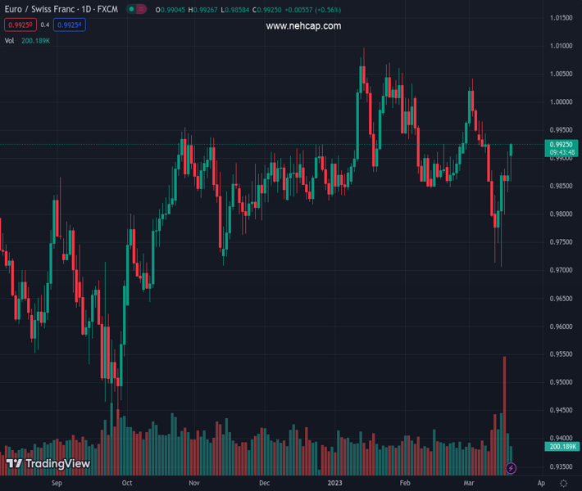Image resolution: width=582 pixels, height=491 pixels.
Task: Click the www.nehcap.com watermark text
Action: 303,26
